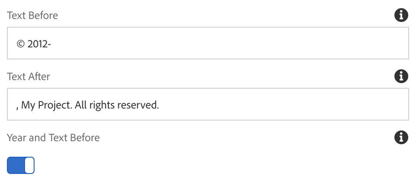Focus the Text After input field
Viewport: 416px width, 186px height.
point(208,104)
